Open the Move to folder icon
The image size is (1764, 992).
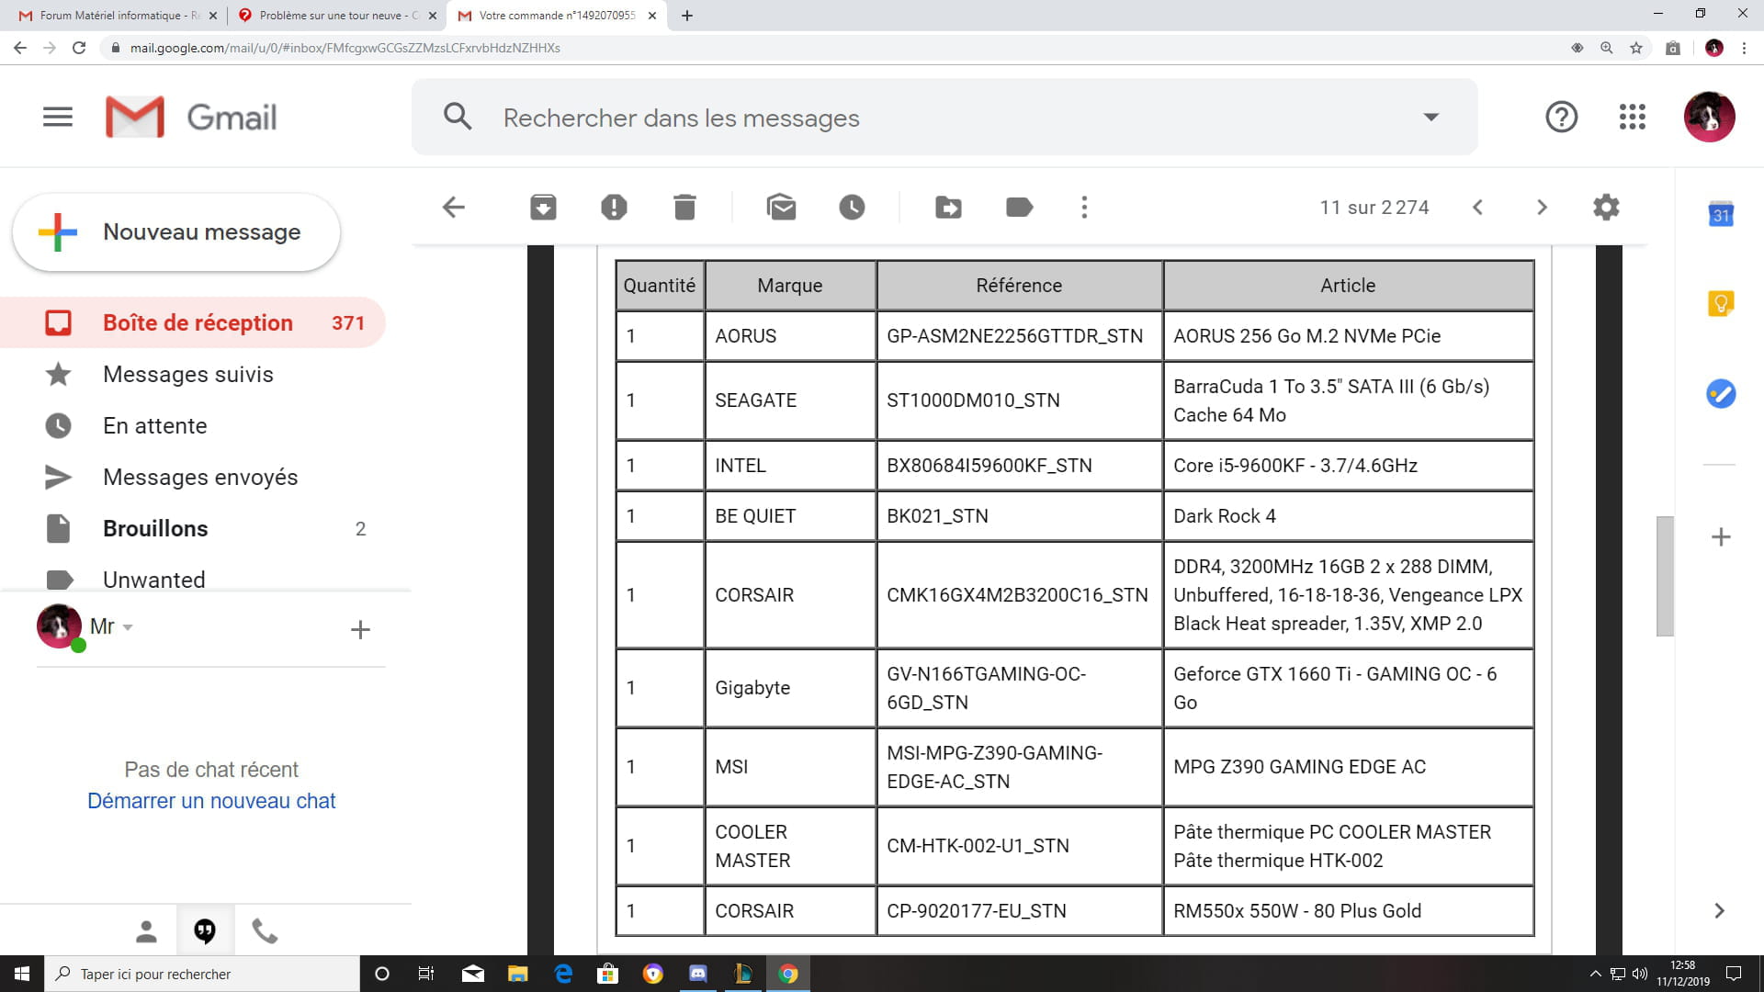(x=948, y=208)
